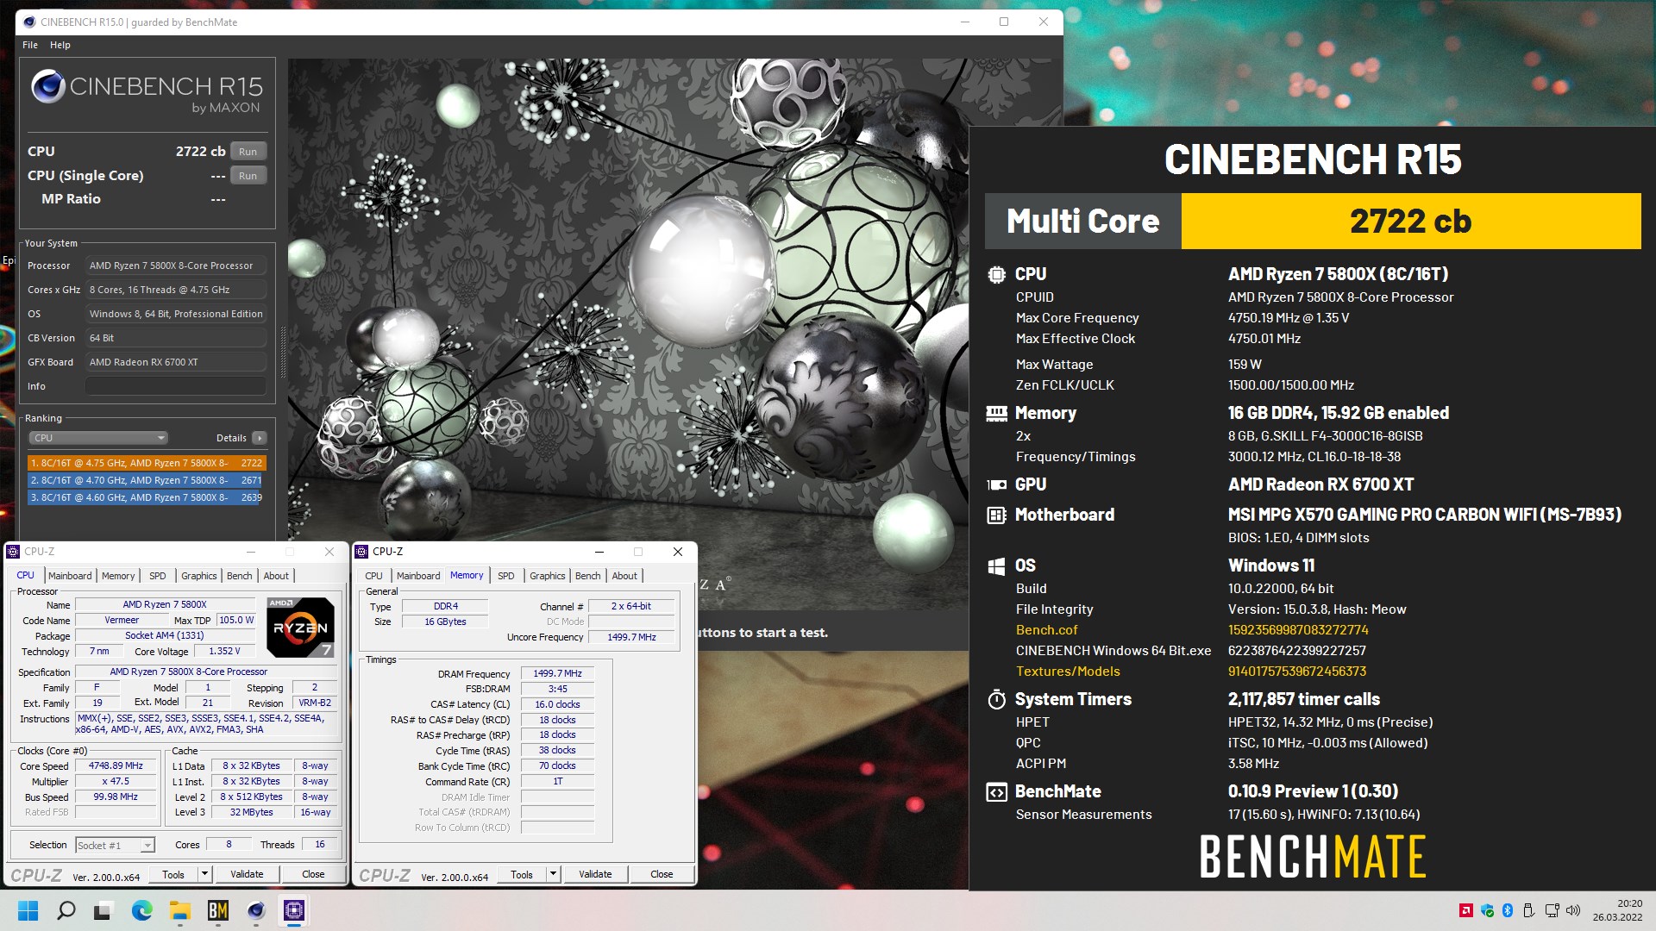This screenshot has height=931, width=1656.
Task: Select ranking row 1 scoring 2722
Action: point(147,463)
